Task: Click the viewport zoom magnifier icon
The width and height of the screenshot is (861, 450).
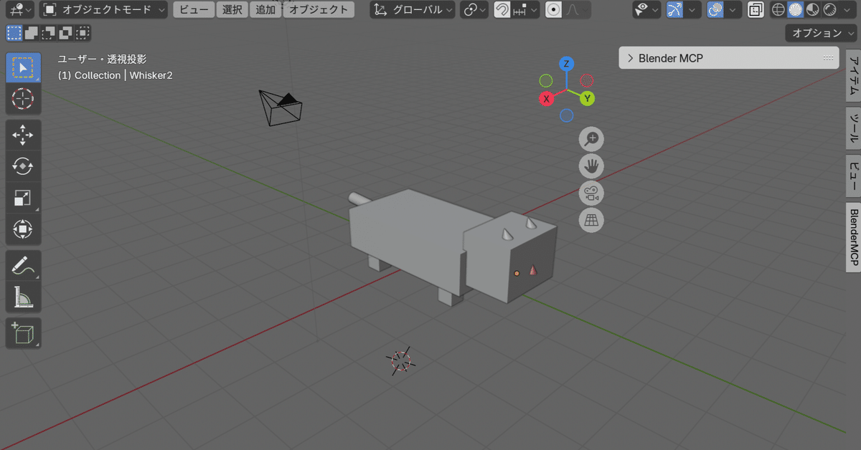Action: pos(591,139)
